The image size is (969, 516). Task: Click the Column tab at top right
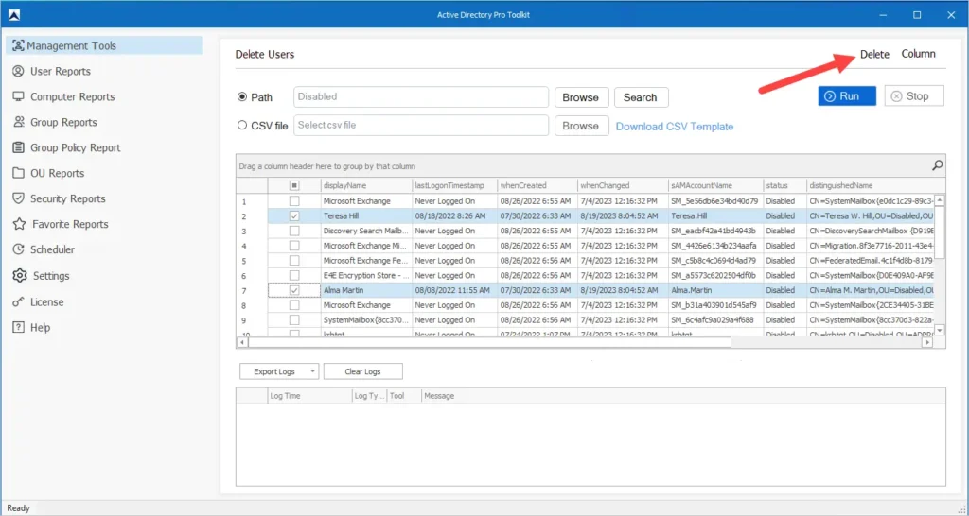918,54
